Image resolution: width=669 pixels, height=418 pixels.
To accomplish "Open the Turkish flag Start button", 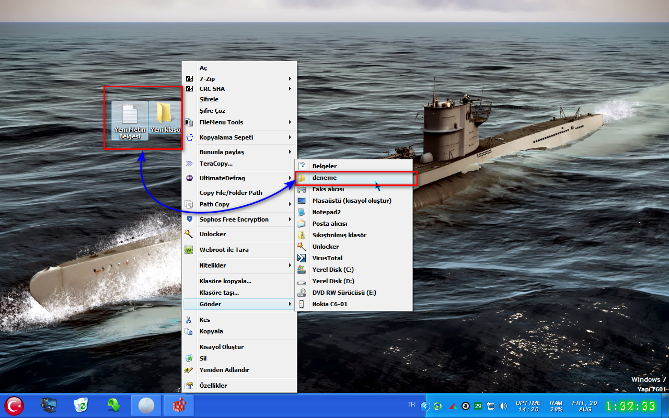I will pyautogui.click(x=14, y=405).
